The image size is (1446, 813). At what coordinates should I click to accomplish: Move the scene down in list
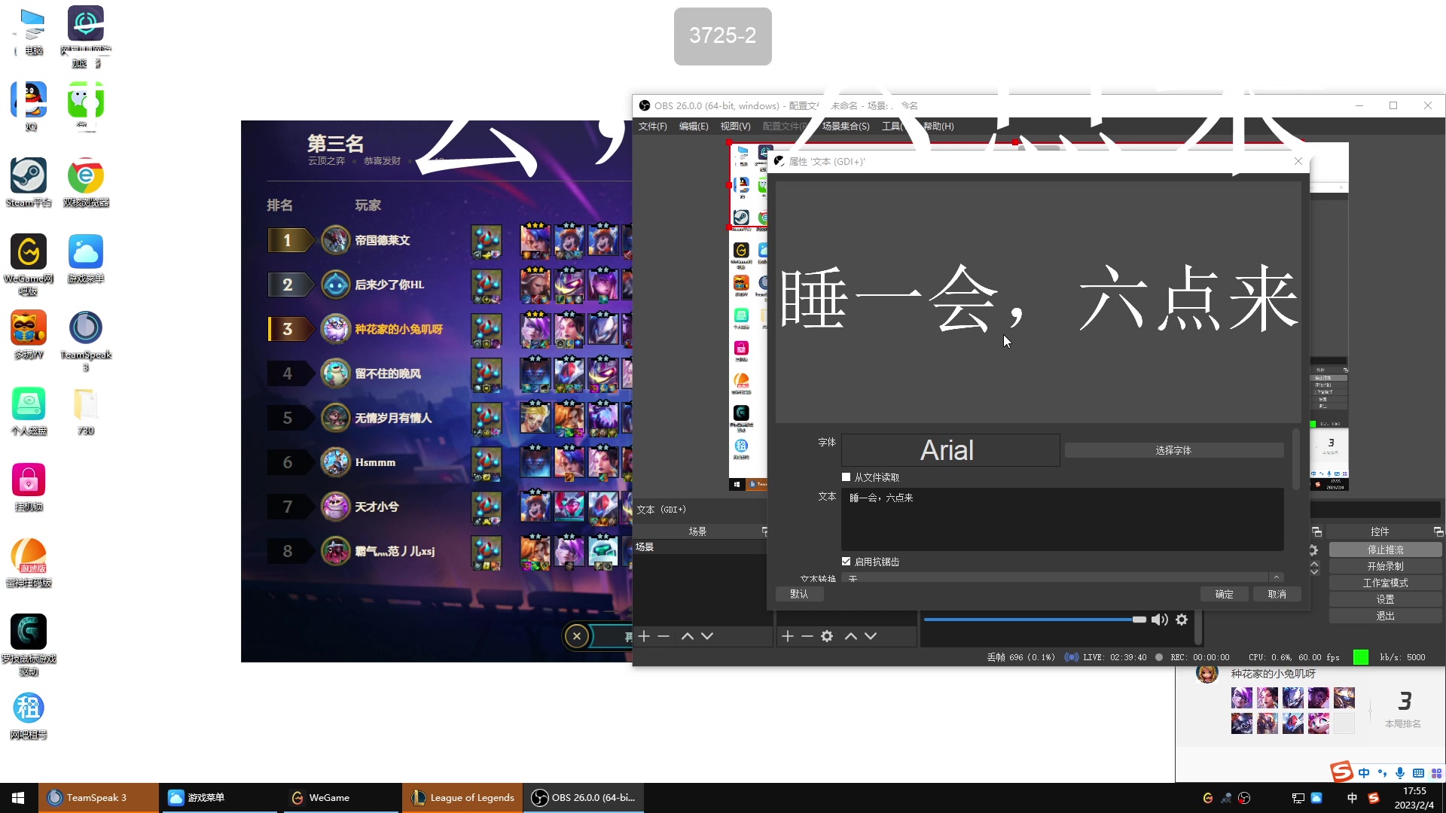tap(707, 636)
